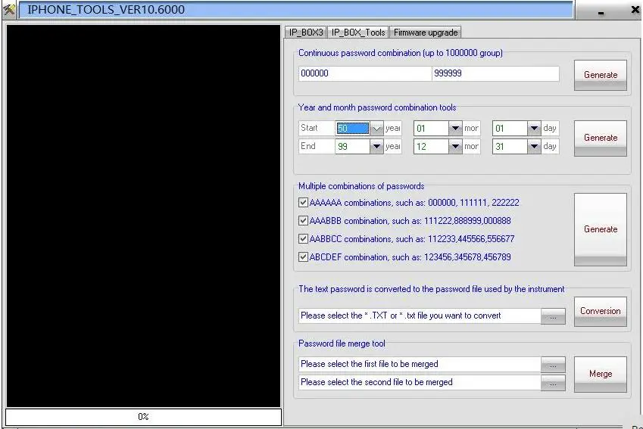Screen dimensions: 643x429
Task: Click the black log output area
Action: tap(144, 216)
